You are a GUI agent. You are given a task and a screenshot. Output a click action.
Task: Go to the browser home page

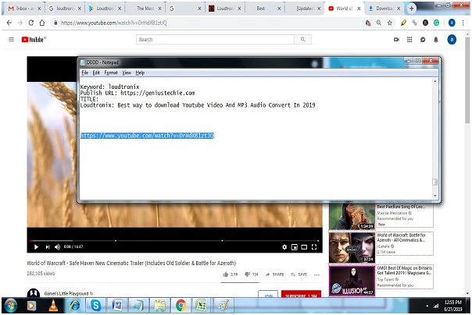[x=42, y=23]
